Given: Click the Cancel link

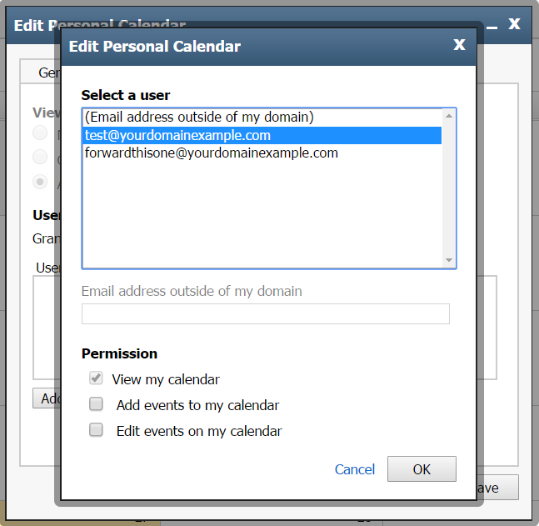Looking at the screenshot, I should (x=355, y=469).
